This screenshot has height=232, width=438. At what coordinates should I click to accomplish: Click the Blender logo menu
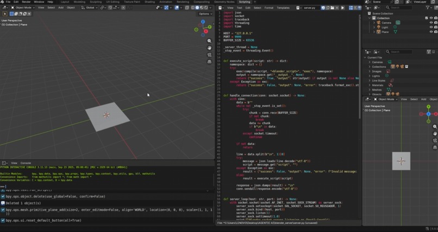tap(2, 2)
